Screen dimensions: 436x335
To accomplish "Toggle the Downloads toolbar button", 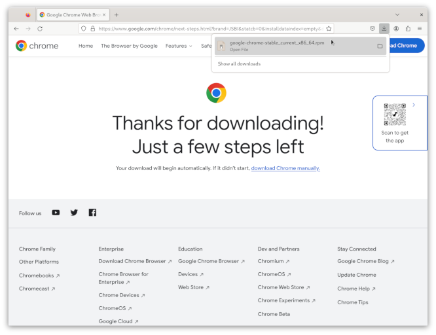I will (384, 29).
